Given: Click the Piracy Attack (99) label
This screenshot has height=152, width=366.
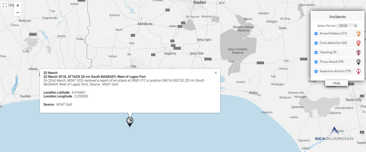Looking at the screenshot, I should [x=331, y=62].
